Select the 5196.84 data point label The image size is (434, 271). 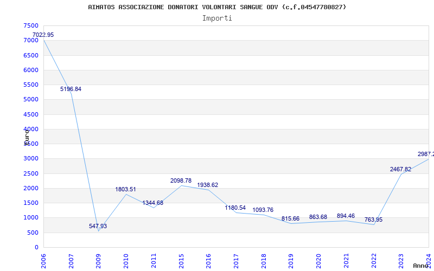(x=71, y=89)
